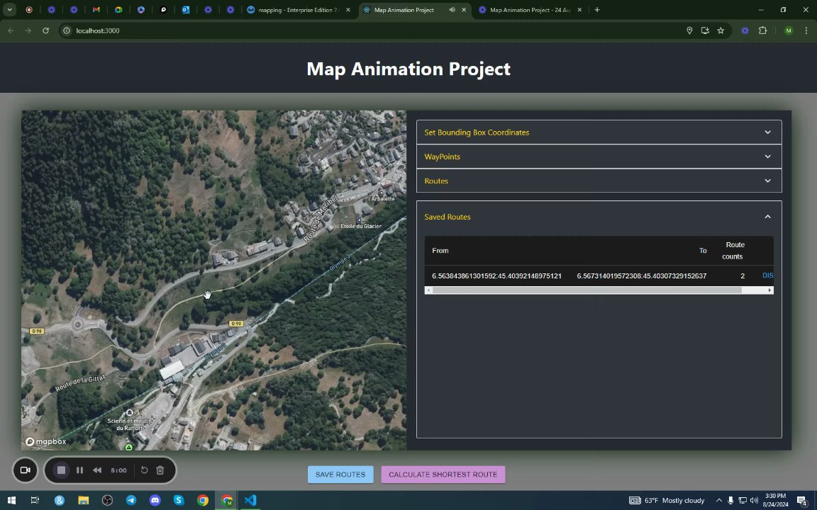Click the To coordinate 6.567314019572308:45.4030732915263
817x510 pixels.
pyautogui.click(x=641, y=276)
